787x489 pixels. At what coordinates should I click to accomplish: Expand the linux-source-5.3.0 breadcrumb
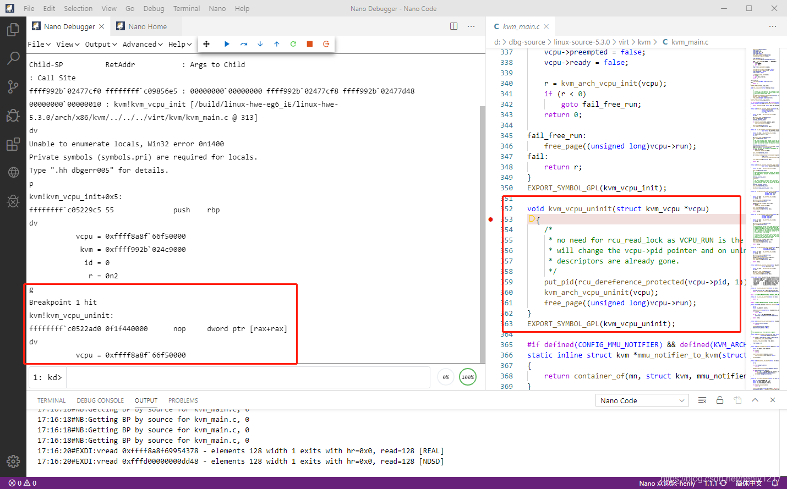[x=582, y=42]
